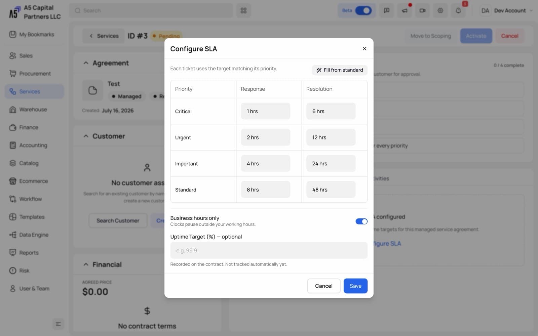
Task: Focus the Uptime Target input
Action: click(x=269, y=250)
